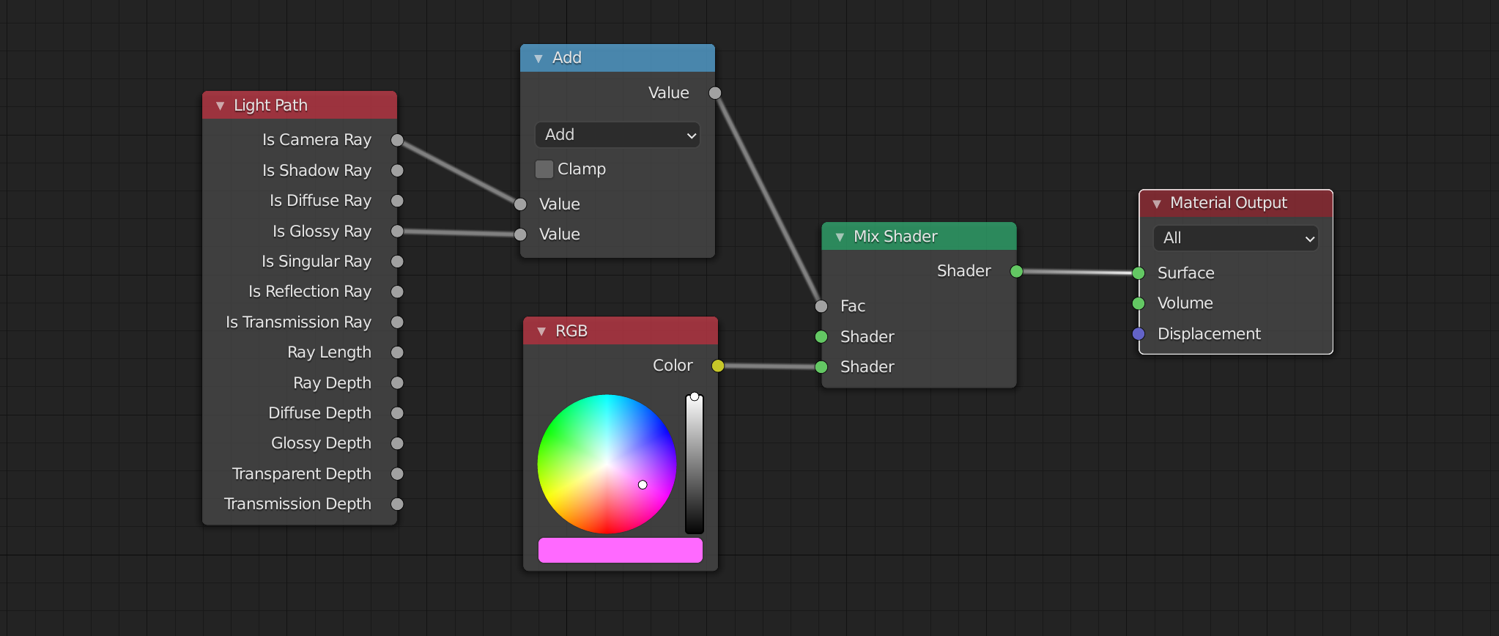This screenshot has width=1499, height=636.
Task: Select the Add node header
Action: pyautogui.click(x=618, y=58)
